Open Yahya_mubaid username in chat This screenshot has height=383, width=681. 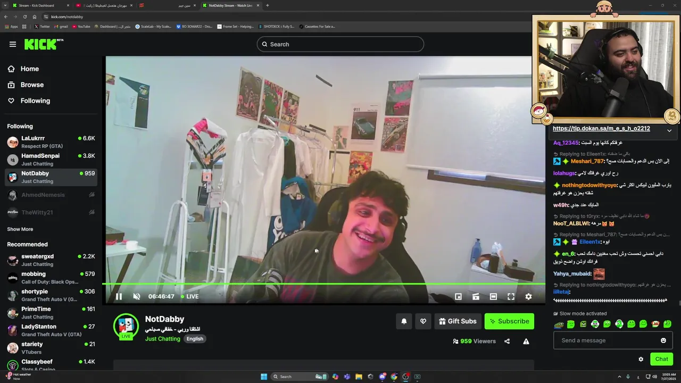pyautogui.click(x=572, y=274)
